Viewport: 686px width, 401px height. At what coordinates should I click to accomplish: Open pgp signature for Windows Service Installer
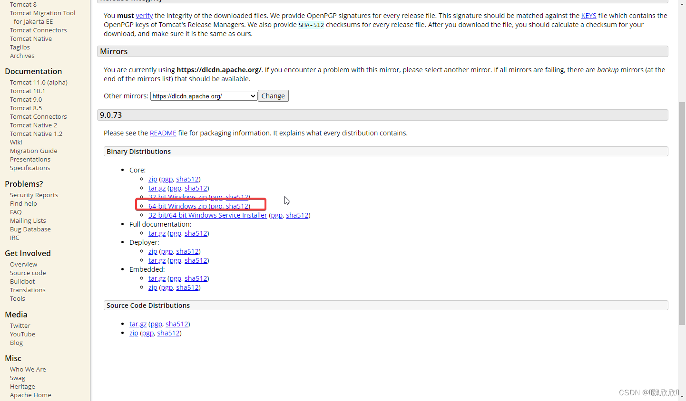tap(277, 215)
